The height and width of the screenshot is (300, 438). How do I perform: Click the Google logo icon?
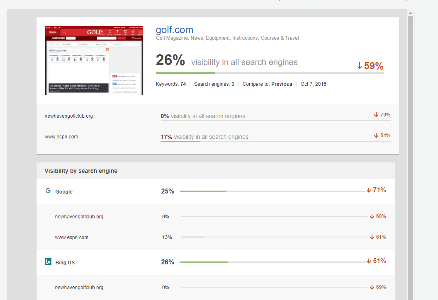click(x=48, y=191)
